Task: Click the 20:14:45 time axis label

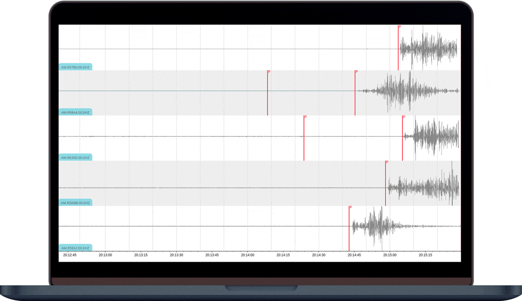Action: pyautogui.click(x=354, y=256)
